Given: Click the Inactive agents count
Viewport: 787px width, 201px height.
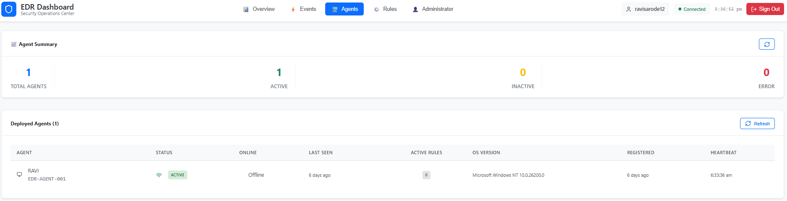Looking at the screenshot, I should pos(523,73).
